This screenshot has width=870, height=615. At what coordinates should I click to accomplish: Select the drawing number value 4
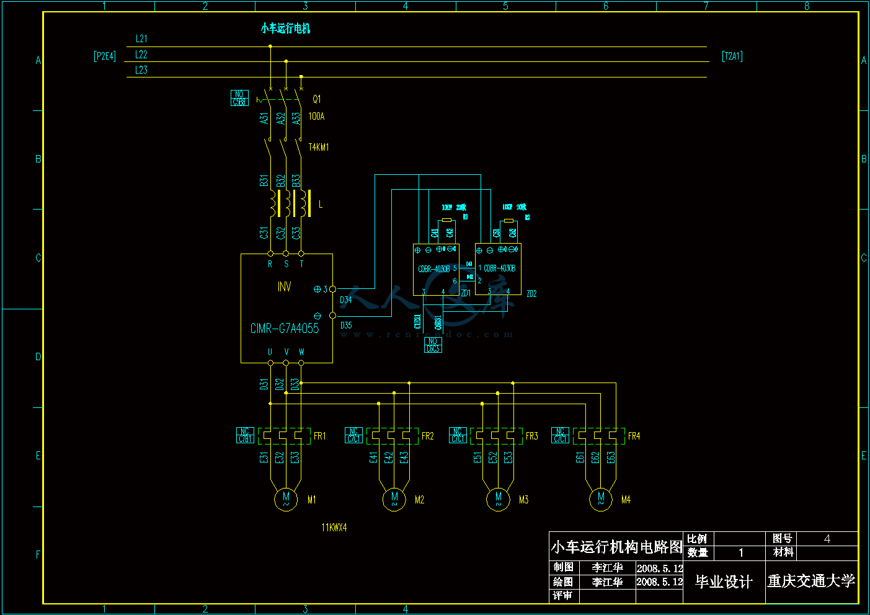[827, 538]
